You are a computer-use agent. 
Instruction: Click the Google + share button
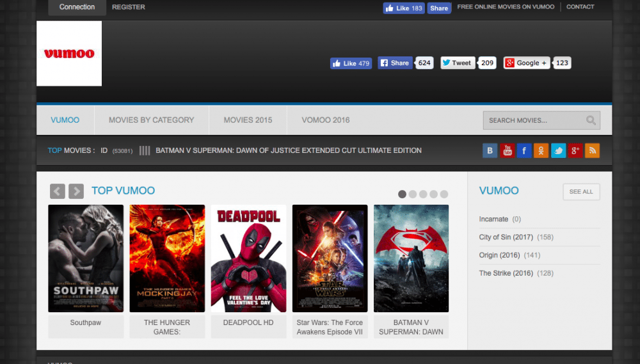tap(527, 63)
